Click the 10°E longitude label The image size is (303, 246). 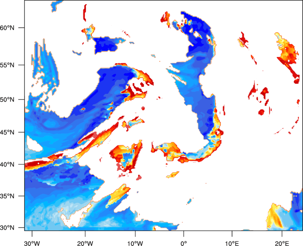pyautogui.click(x=232, y=243)
